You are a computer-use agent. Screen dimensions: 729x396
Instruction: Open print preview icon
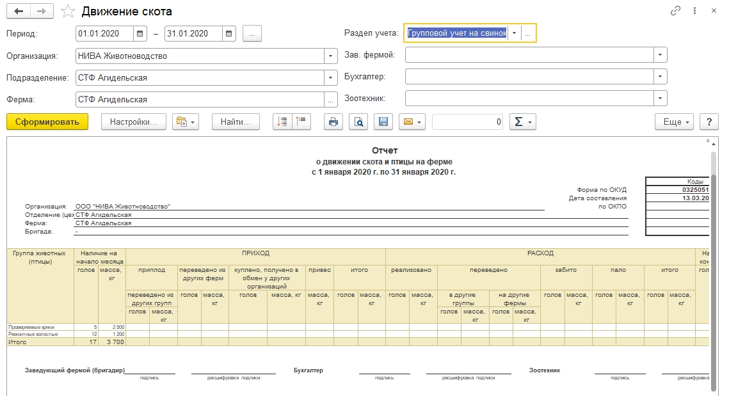pyautogui.click(x=358, y=122)
